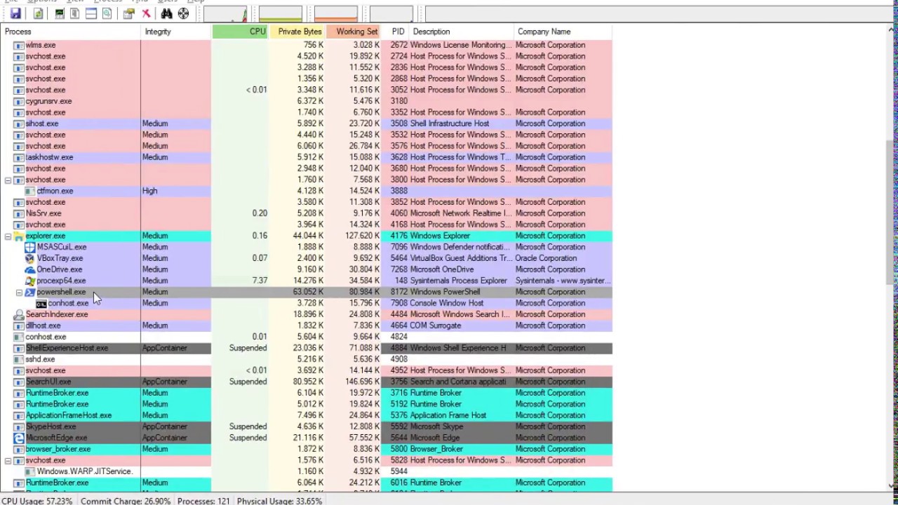Sort by the PID column header
898x505 pixels.
pyautogui.click(x=395, y=32)
